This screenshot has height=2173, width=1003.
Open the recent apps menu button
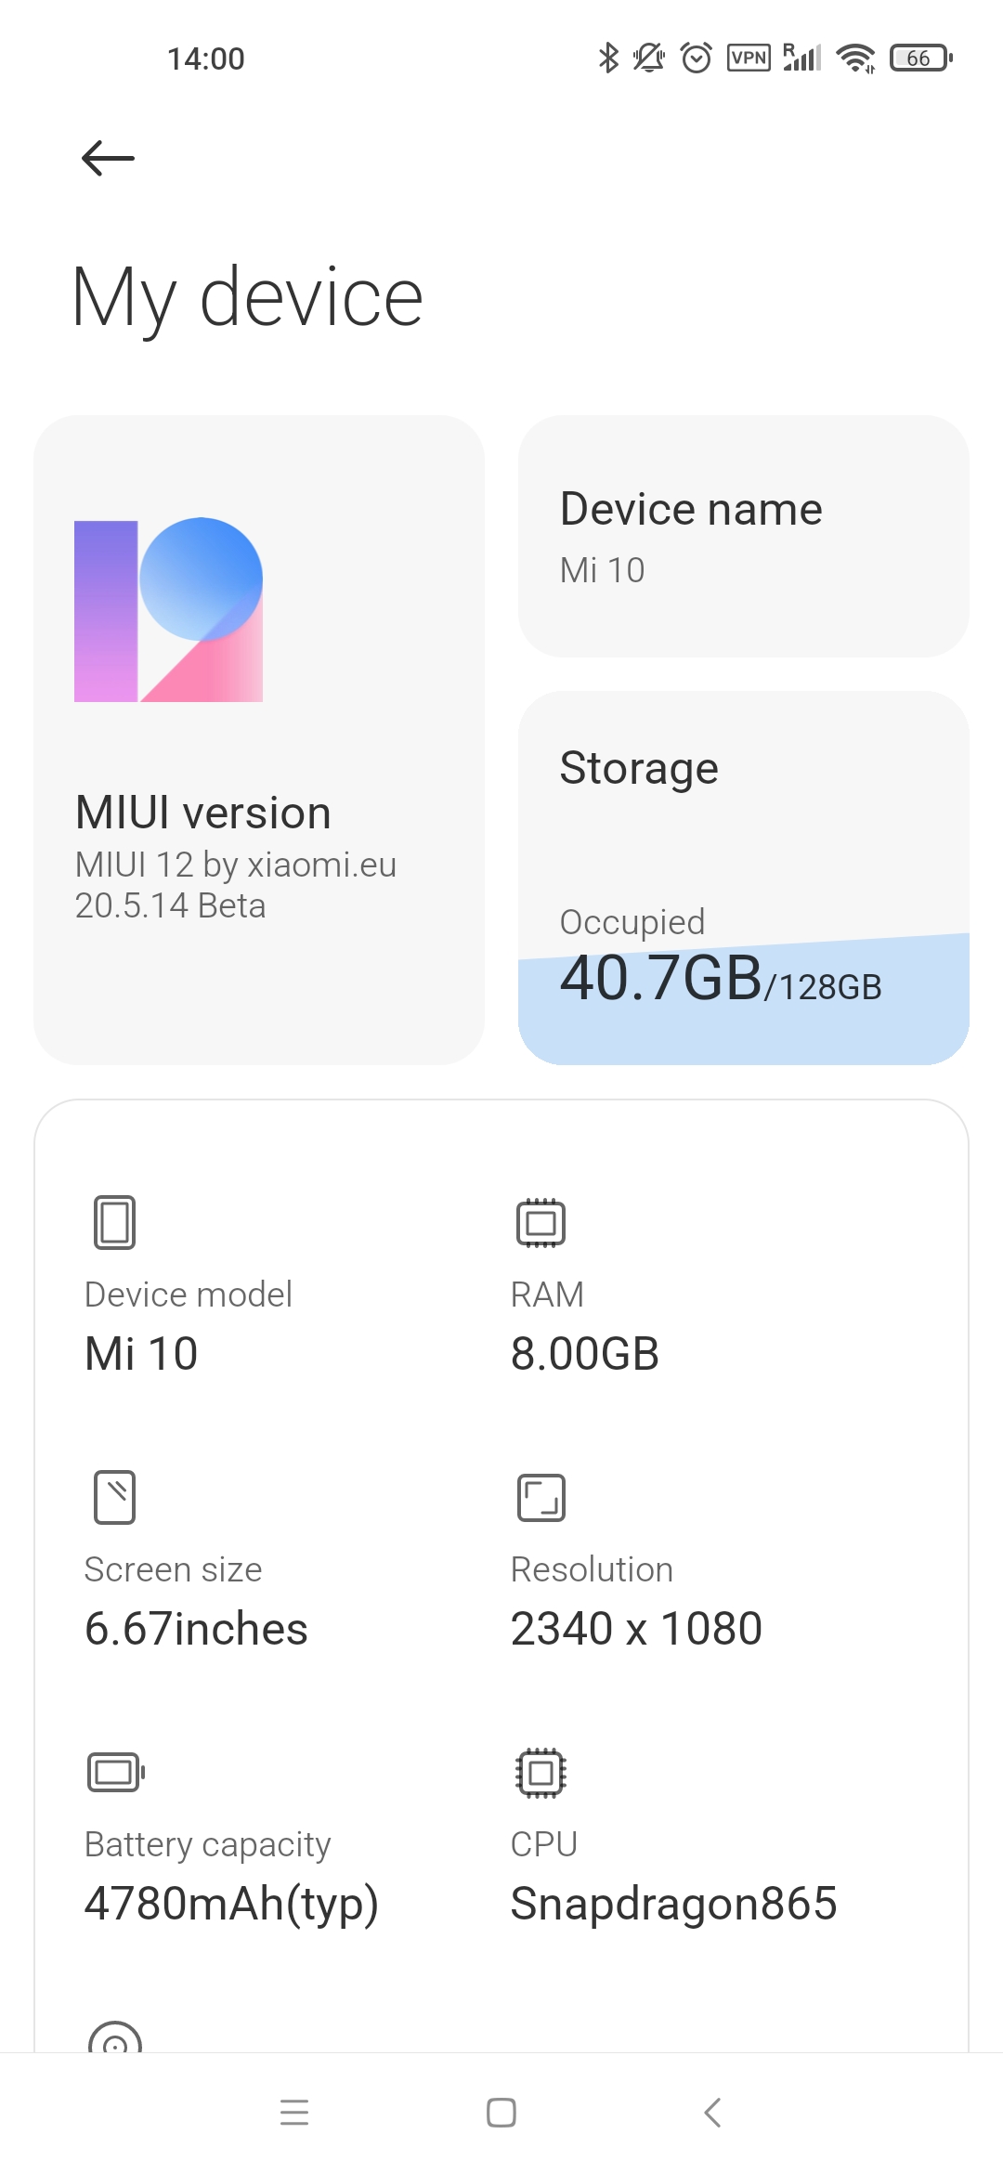tap(294, 2113)
